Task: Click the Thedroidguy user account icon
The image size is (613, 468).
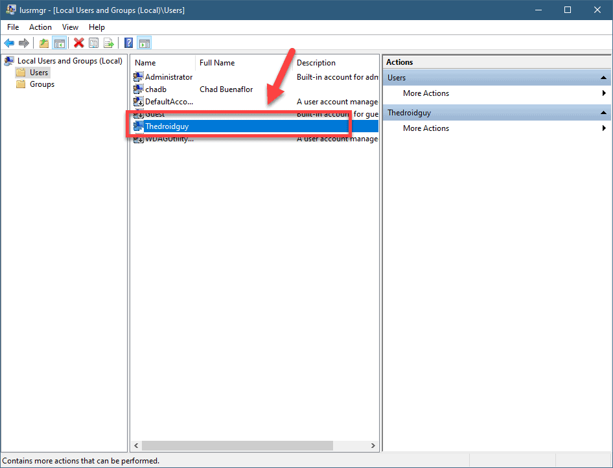Action: (139, 126)
